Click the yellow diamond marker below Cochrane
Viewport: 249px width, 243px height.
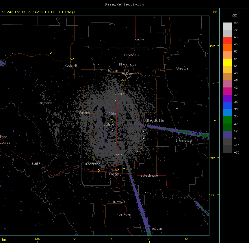coord(98,170)
